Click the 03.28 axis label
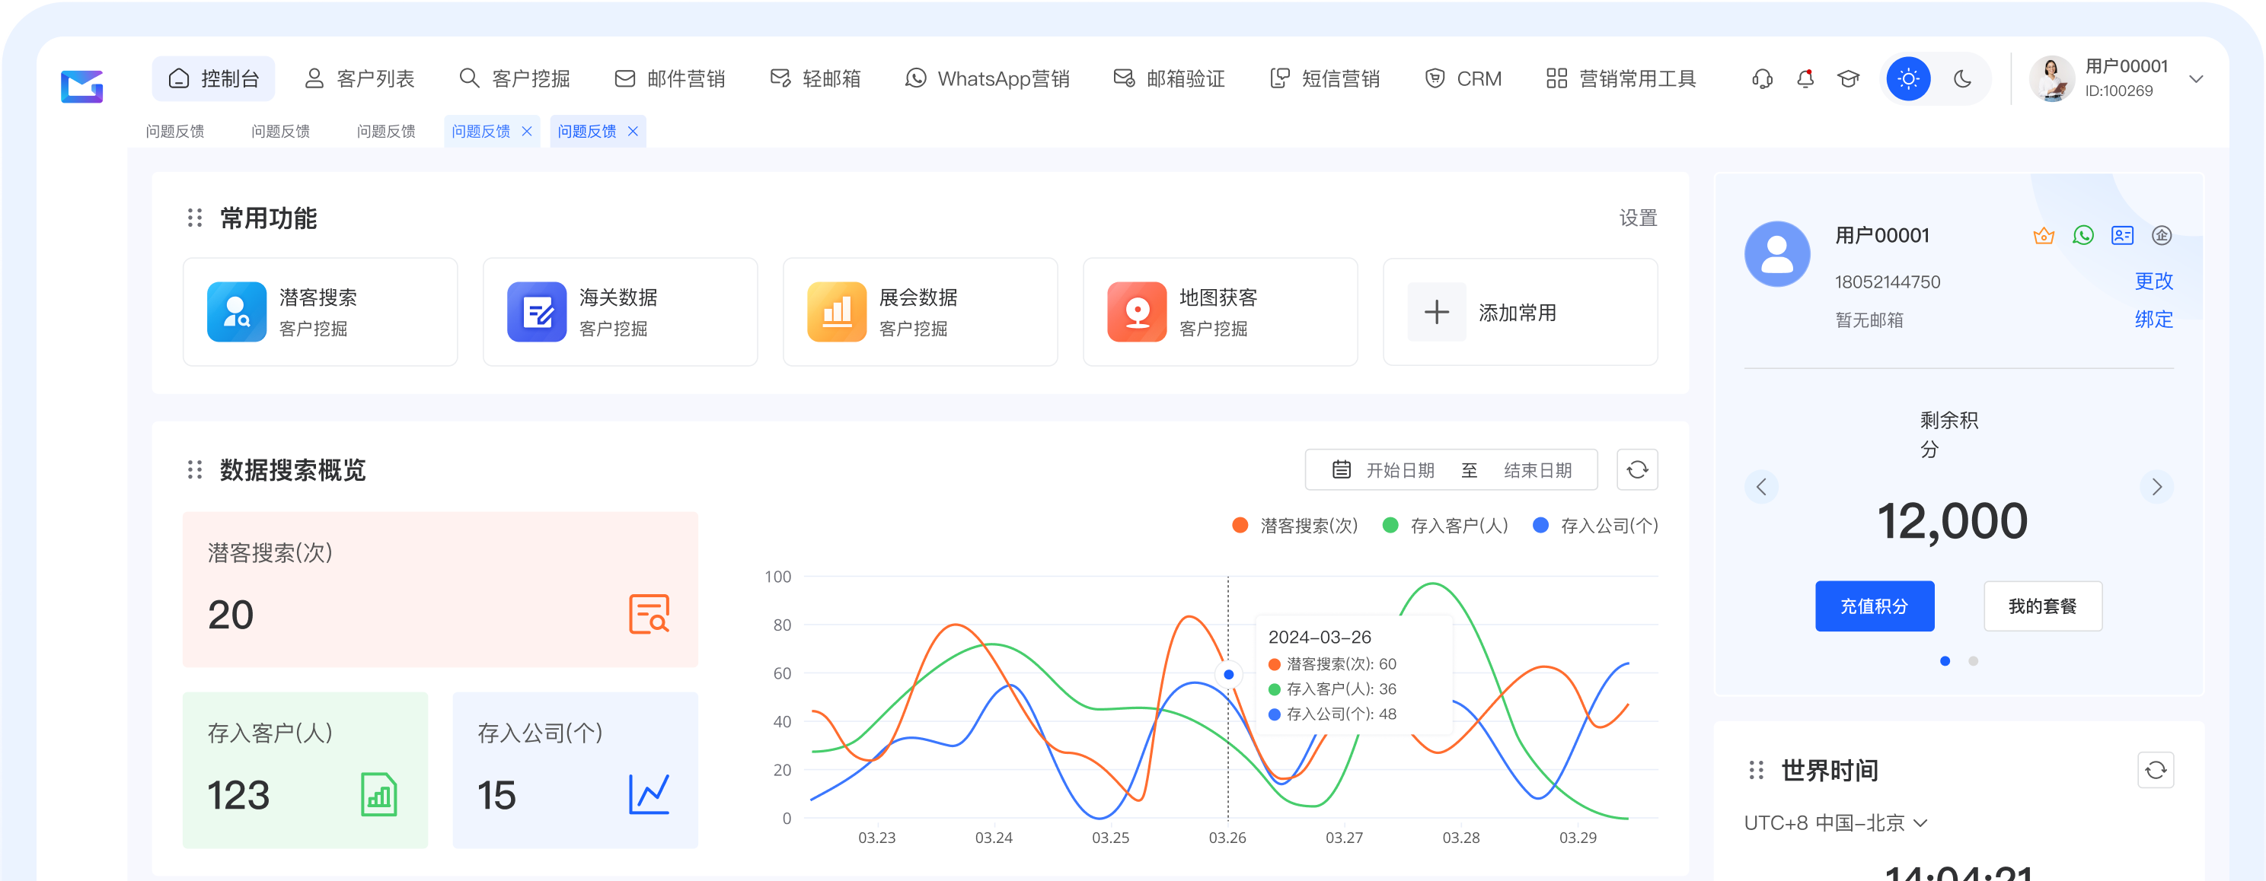The image size is (2266, 881). click(x=1461, y=838)
